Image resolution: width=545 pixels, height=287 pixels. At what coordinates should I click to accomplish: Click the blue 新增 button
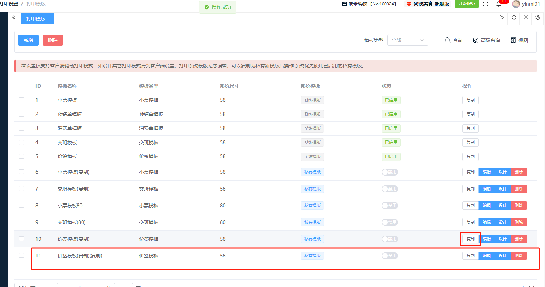(28, 40)
